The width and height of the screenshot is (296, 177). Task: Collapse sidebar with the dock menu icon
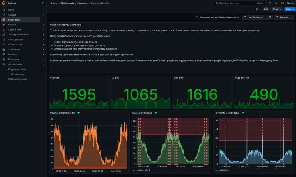pyautogui.click(x=43, y=3)
